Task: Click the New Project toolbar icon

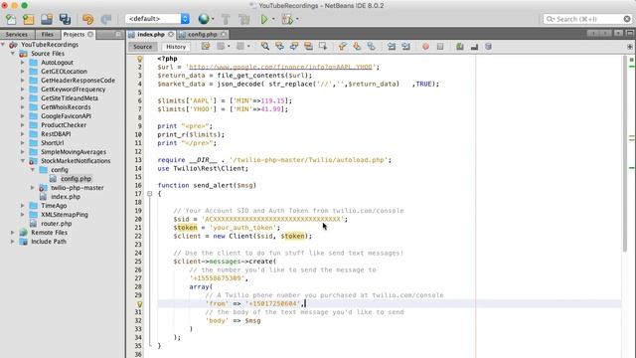Action: pyautogui.click(x=29, y=19)
